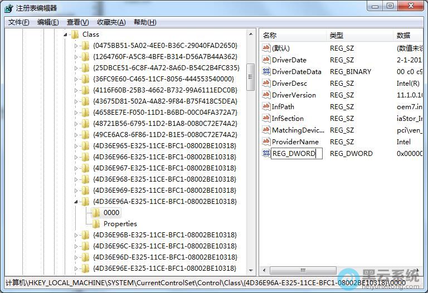Collapse the {4D36E96A-E325-11CE-BFC1-08002BE10318} key
428x293 pixels.
pos(77,202)
